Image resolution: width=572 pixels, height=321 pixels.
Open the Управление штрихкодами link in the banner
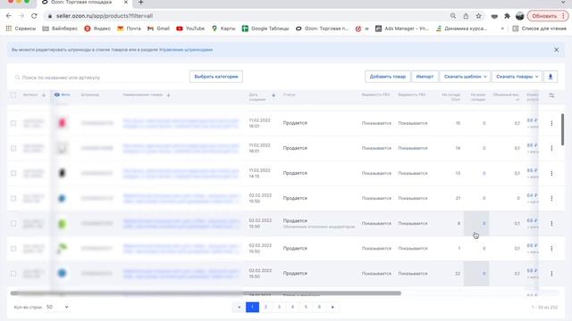186,50
